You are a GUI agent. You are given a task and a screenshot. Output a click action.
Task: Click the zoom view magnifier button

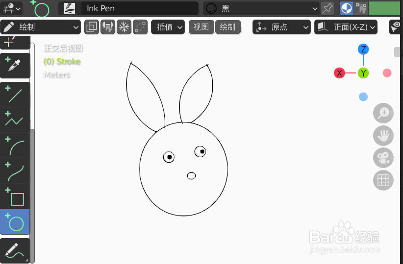(x=383, y=113)
